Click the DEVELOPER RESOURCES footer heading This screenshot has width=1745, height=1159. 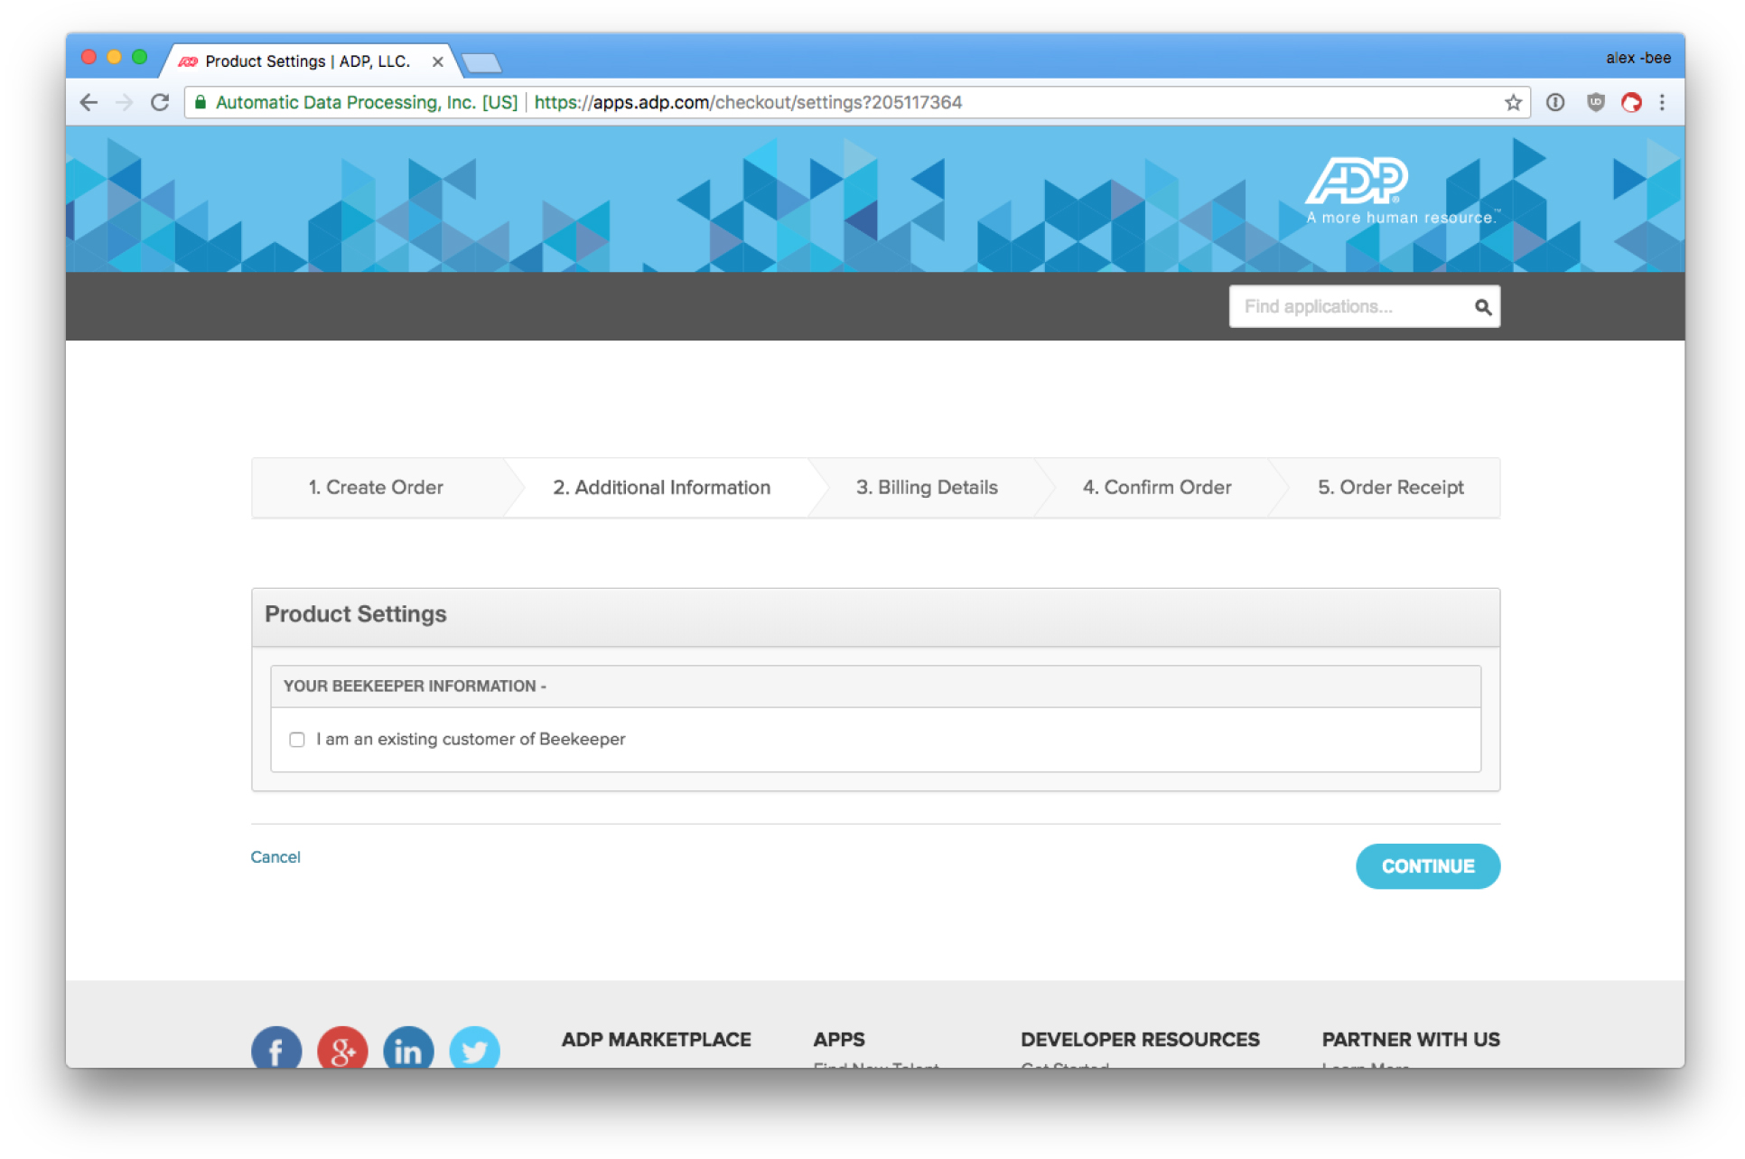point(1140,1040)
